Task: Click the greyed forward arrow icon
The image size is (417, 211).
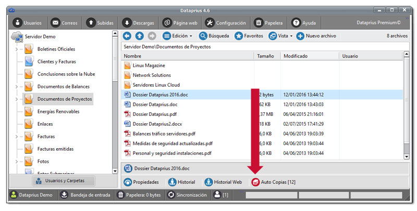Action: [152, 36]
